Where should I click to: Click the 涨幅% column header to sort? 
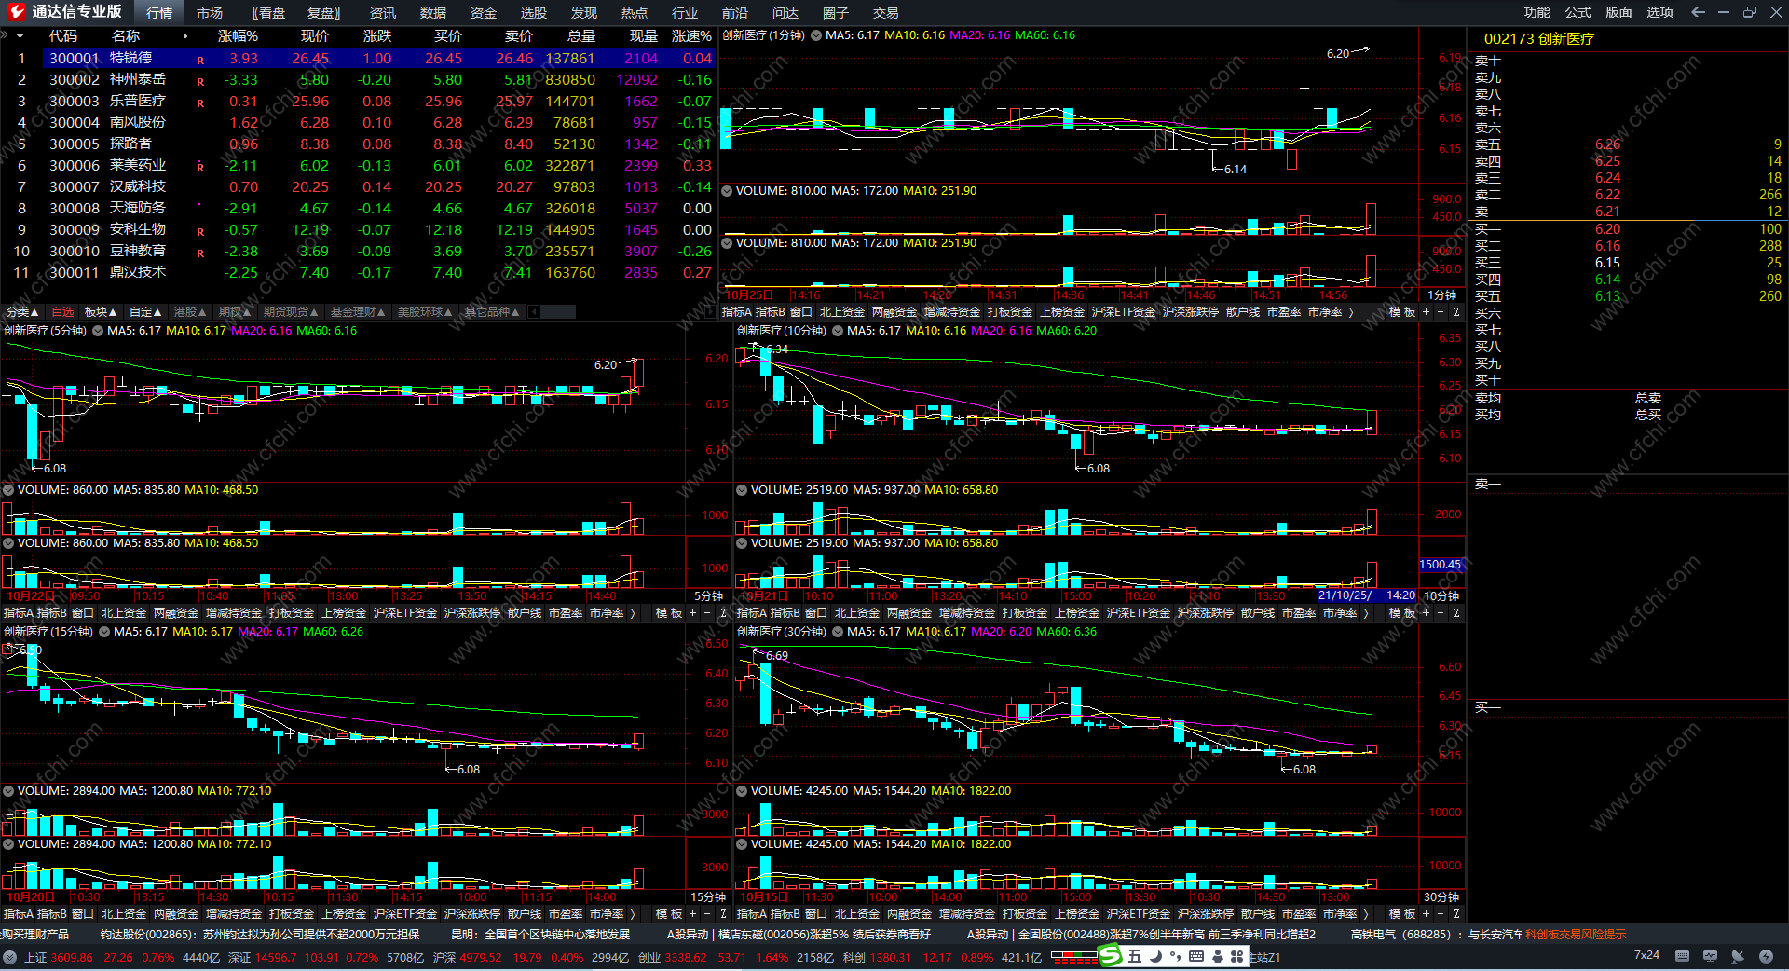238,36
